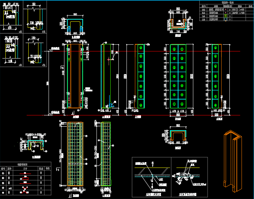Select the top-left corner detail drawing
Screen dimensions: 254x199
11,17
